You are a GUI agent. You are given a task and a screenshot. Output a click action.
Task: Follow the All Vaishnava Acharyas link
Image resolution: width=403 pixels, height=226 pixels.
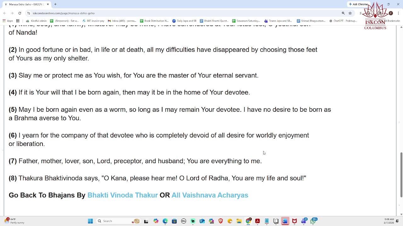click(x=210, y=195)
